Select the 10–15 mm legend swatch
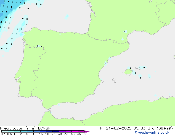 pos(36,131)
